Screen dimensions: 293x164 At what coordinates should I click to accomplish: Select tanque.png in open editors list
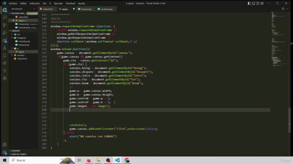[23, 24]
